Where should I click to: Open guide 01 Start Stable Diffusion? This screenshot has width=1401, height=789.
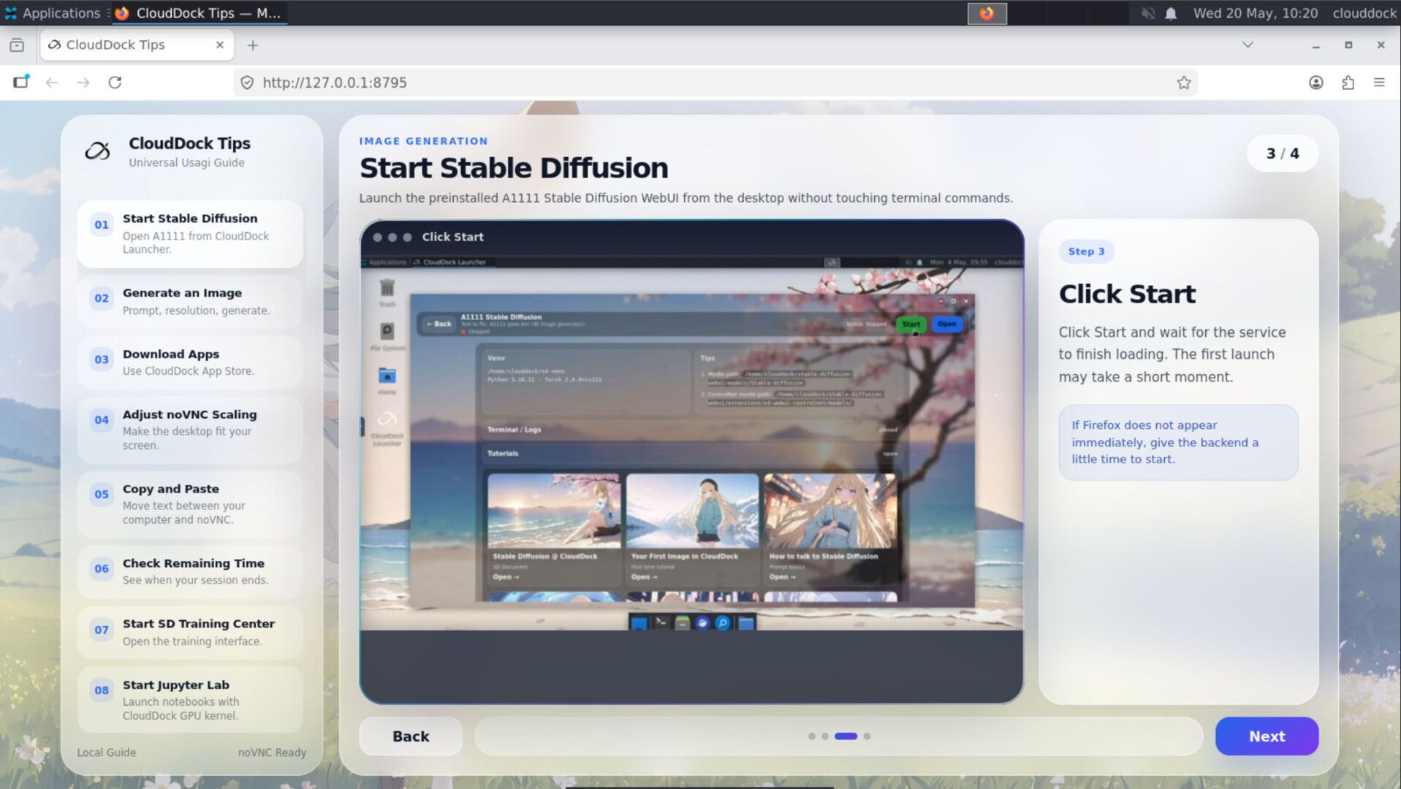pos(190,234)
